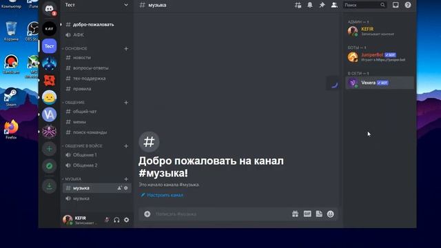
Task: Open the sticker picker icon
Action: pos(319,214)
